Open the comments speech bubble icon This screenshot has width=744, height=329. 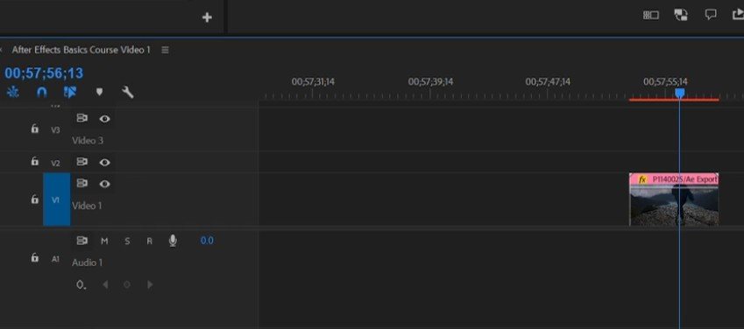[711, 15]
